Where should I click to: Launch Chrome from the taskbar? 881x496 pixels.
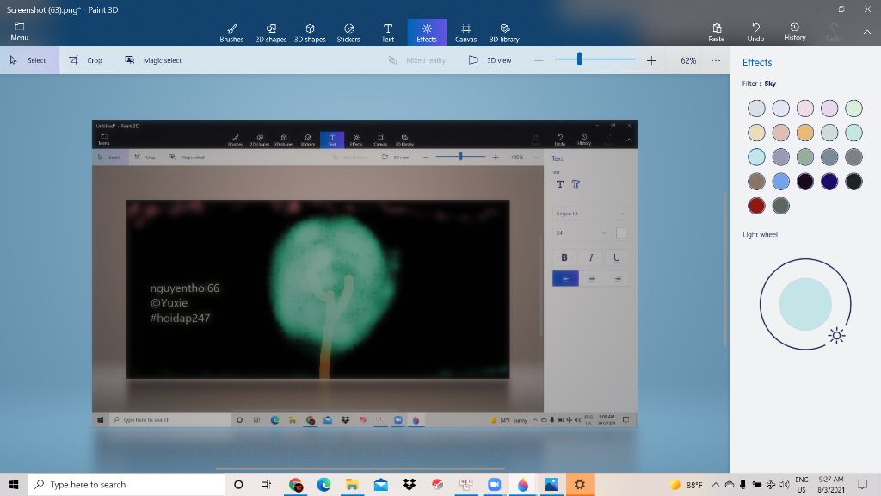tap(296, 484)
